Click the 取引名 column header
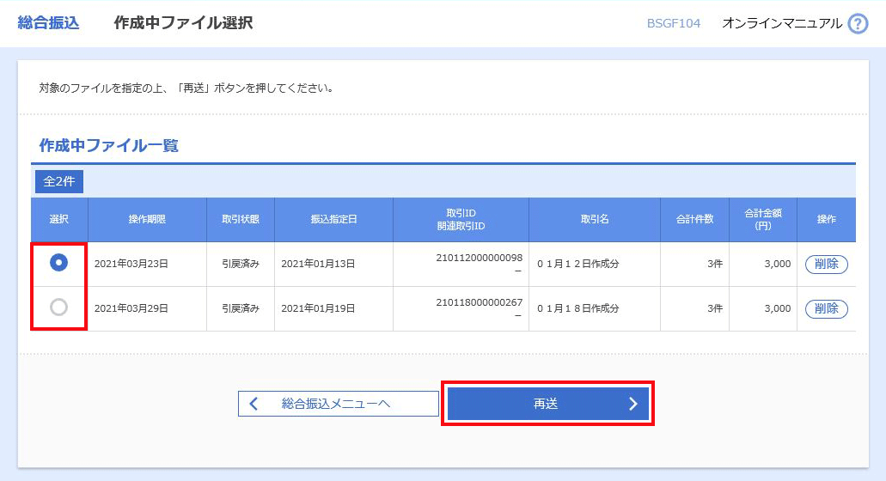Image resolution: width=886 pixels, height=481 pixels. pyautogui.click(x=594, y=220)
